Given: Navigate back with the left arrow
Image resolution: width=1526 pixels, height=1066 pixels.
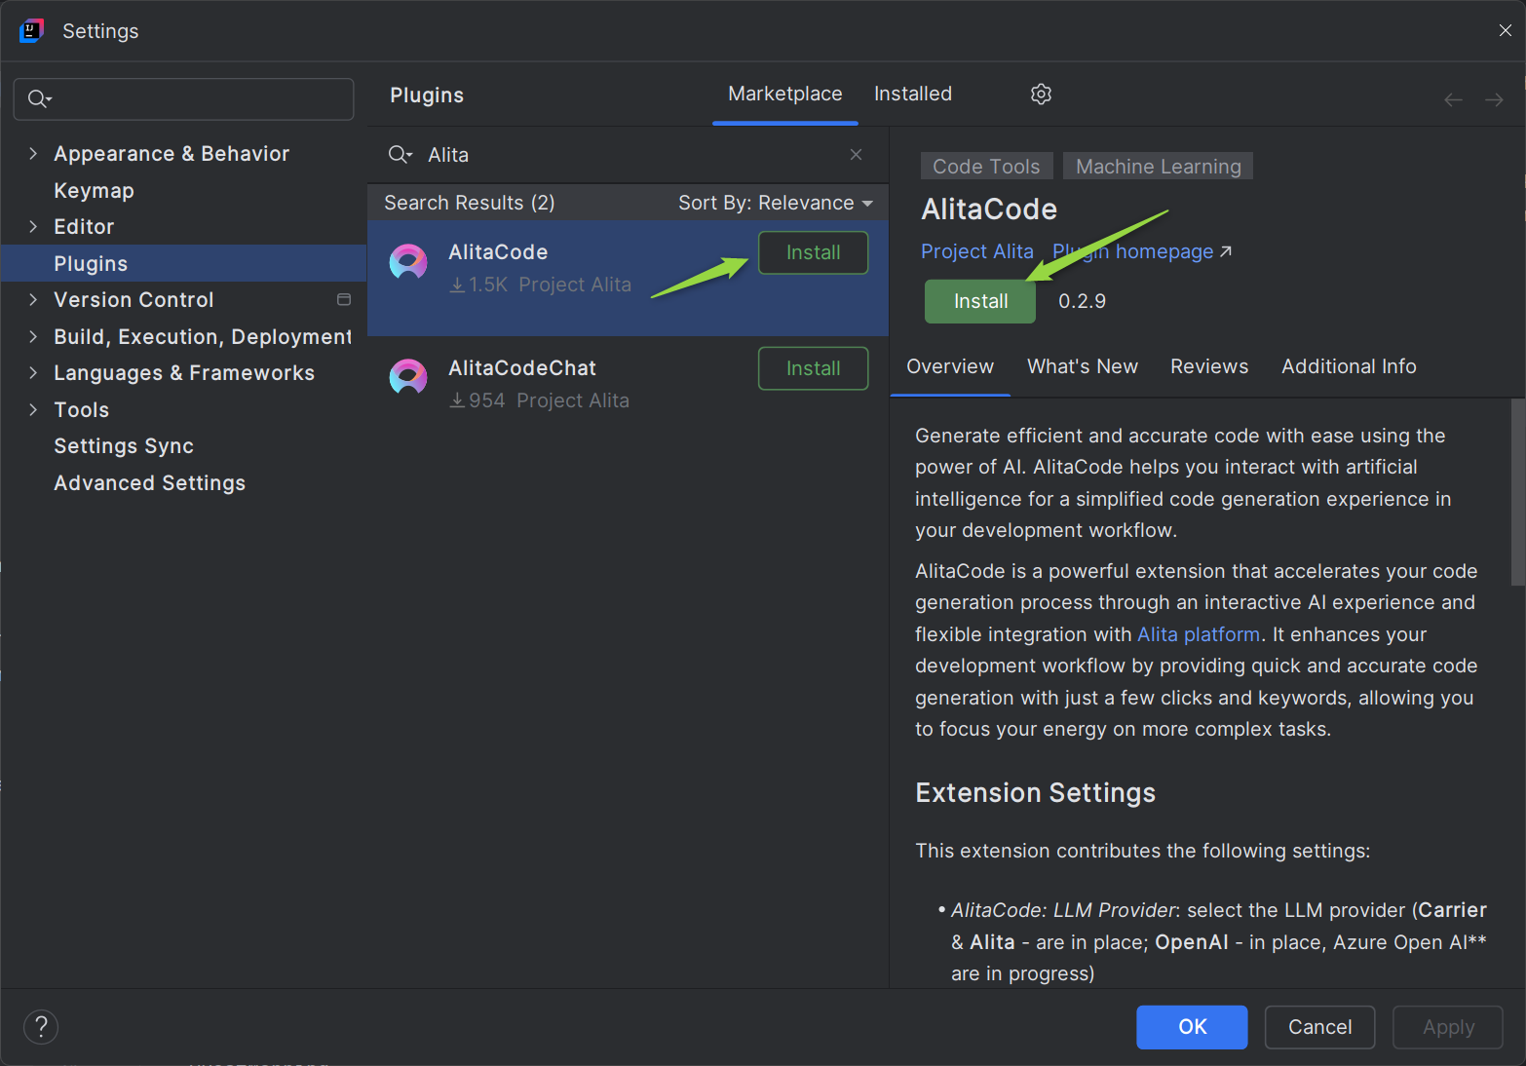Looking at the screenshot, I should (x=1453, y=99).
